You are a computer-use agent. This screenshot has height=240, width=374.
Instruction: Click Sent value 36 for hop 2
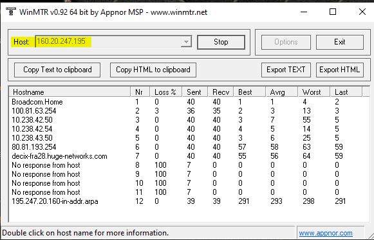(191, 111)
